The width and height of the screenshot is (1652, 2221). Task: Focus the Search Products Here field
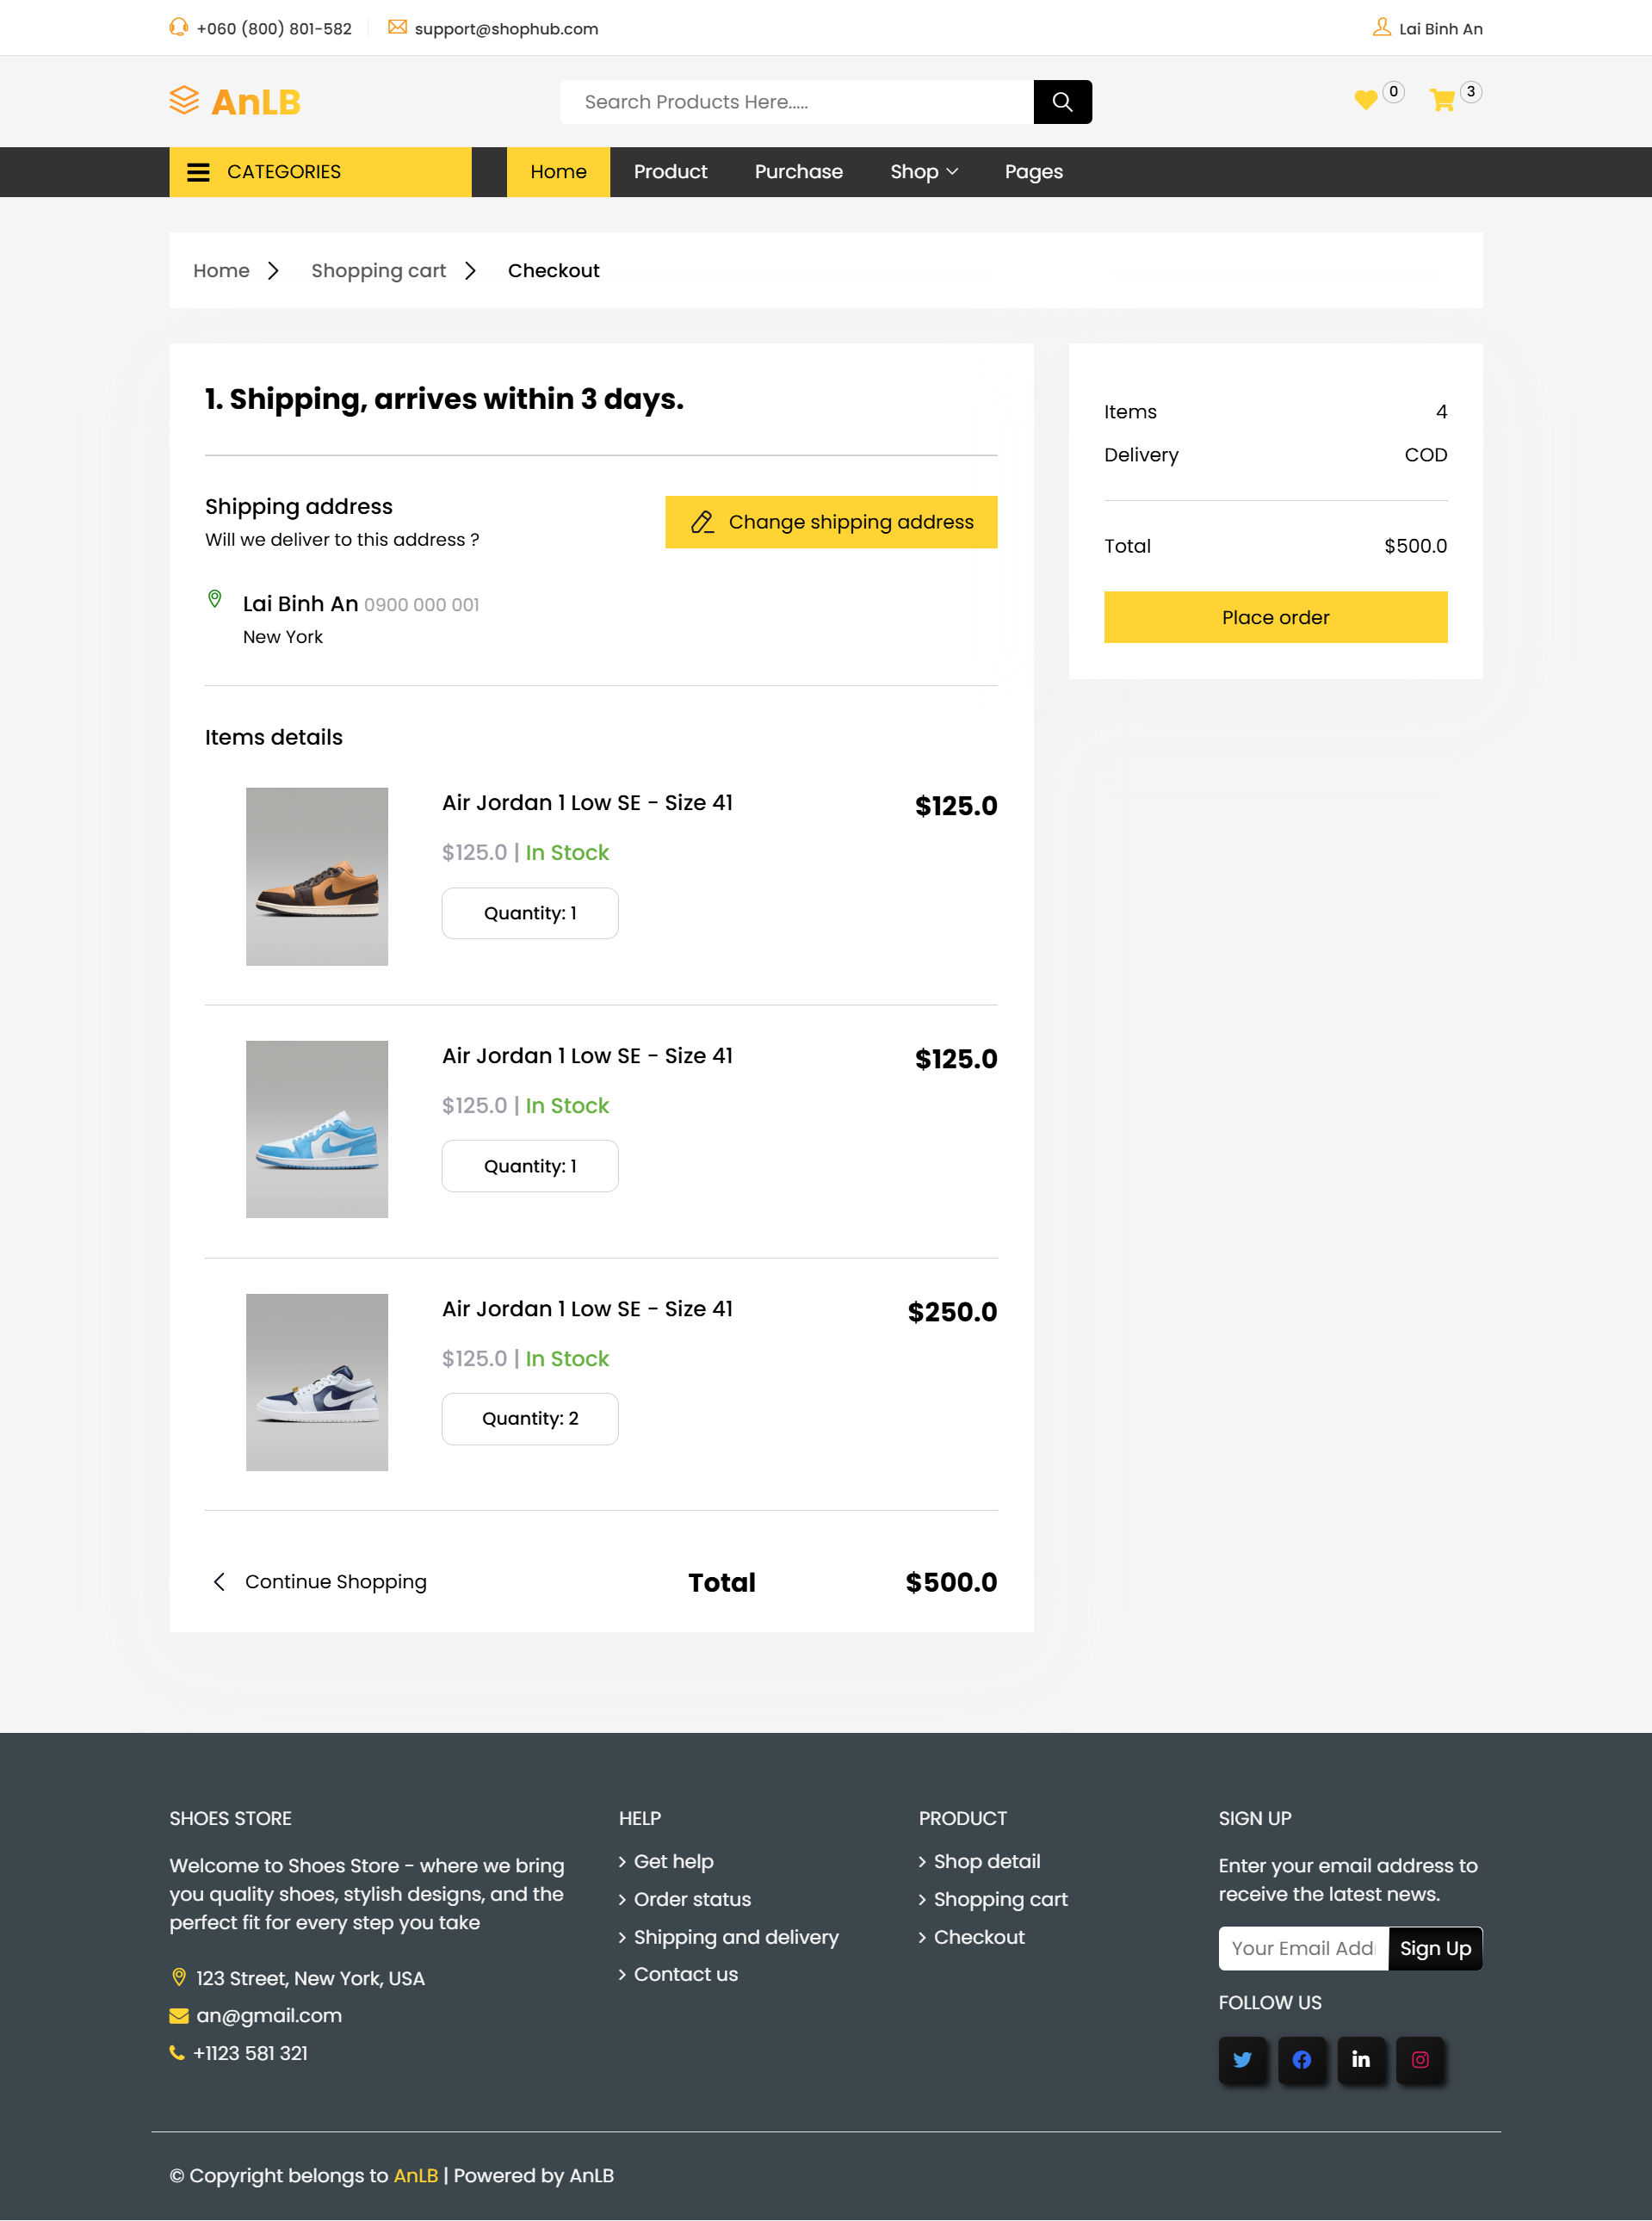[x=796, y=102]
